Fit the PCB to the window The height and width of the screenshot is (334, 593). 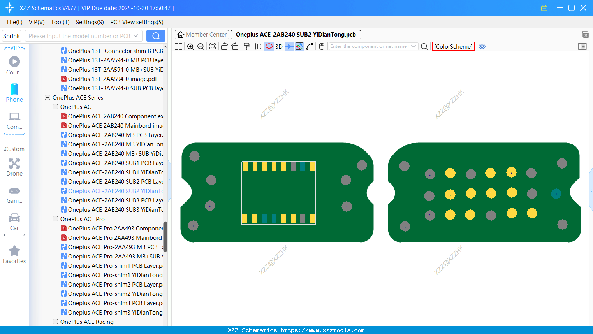click(x=213, y=46)
